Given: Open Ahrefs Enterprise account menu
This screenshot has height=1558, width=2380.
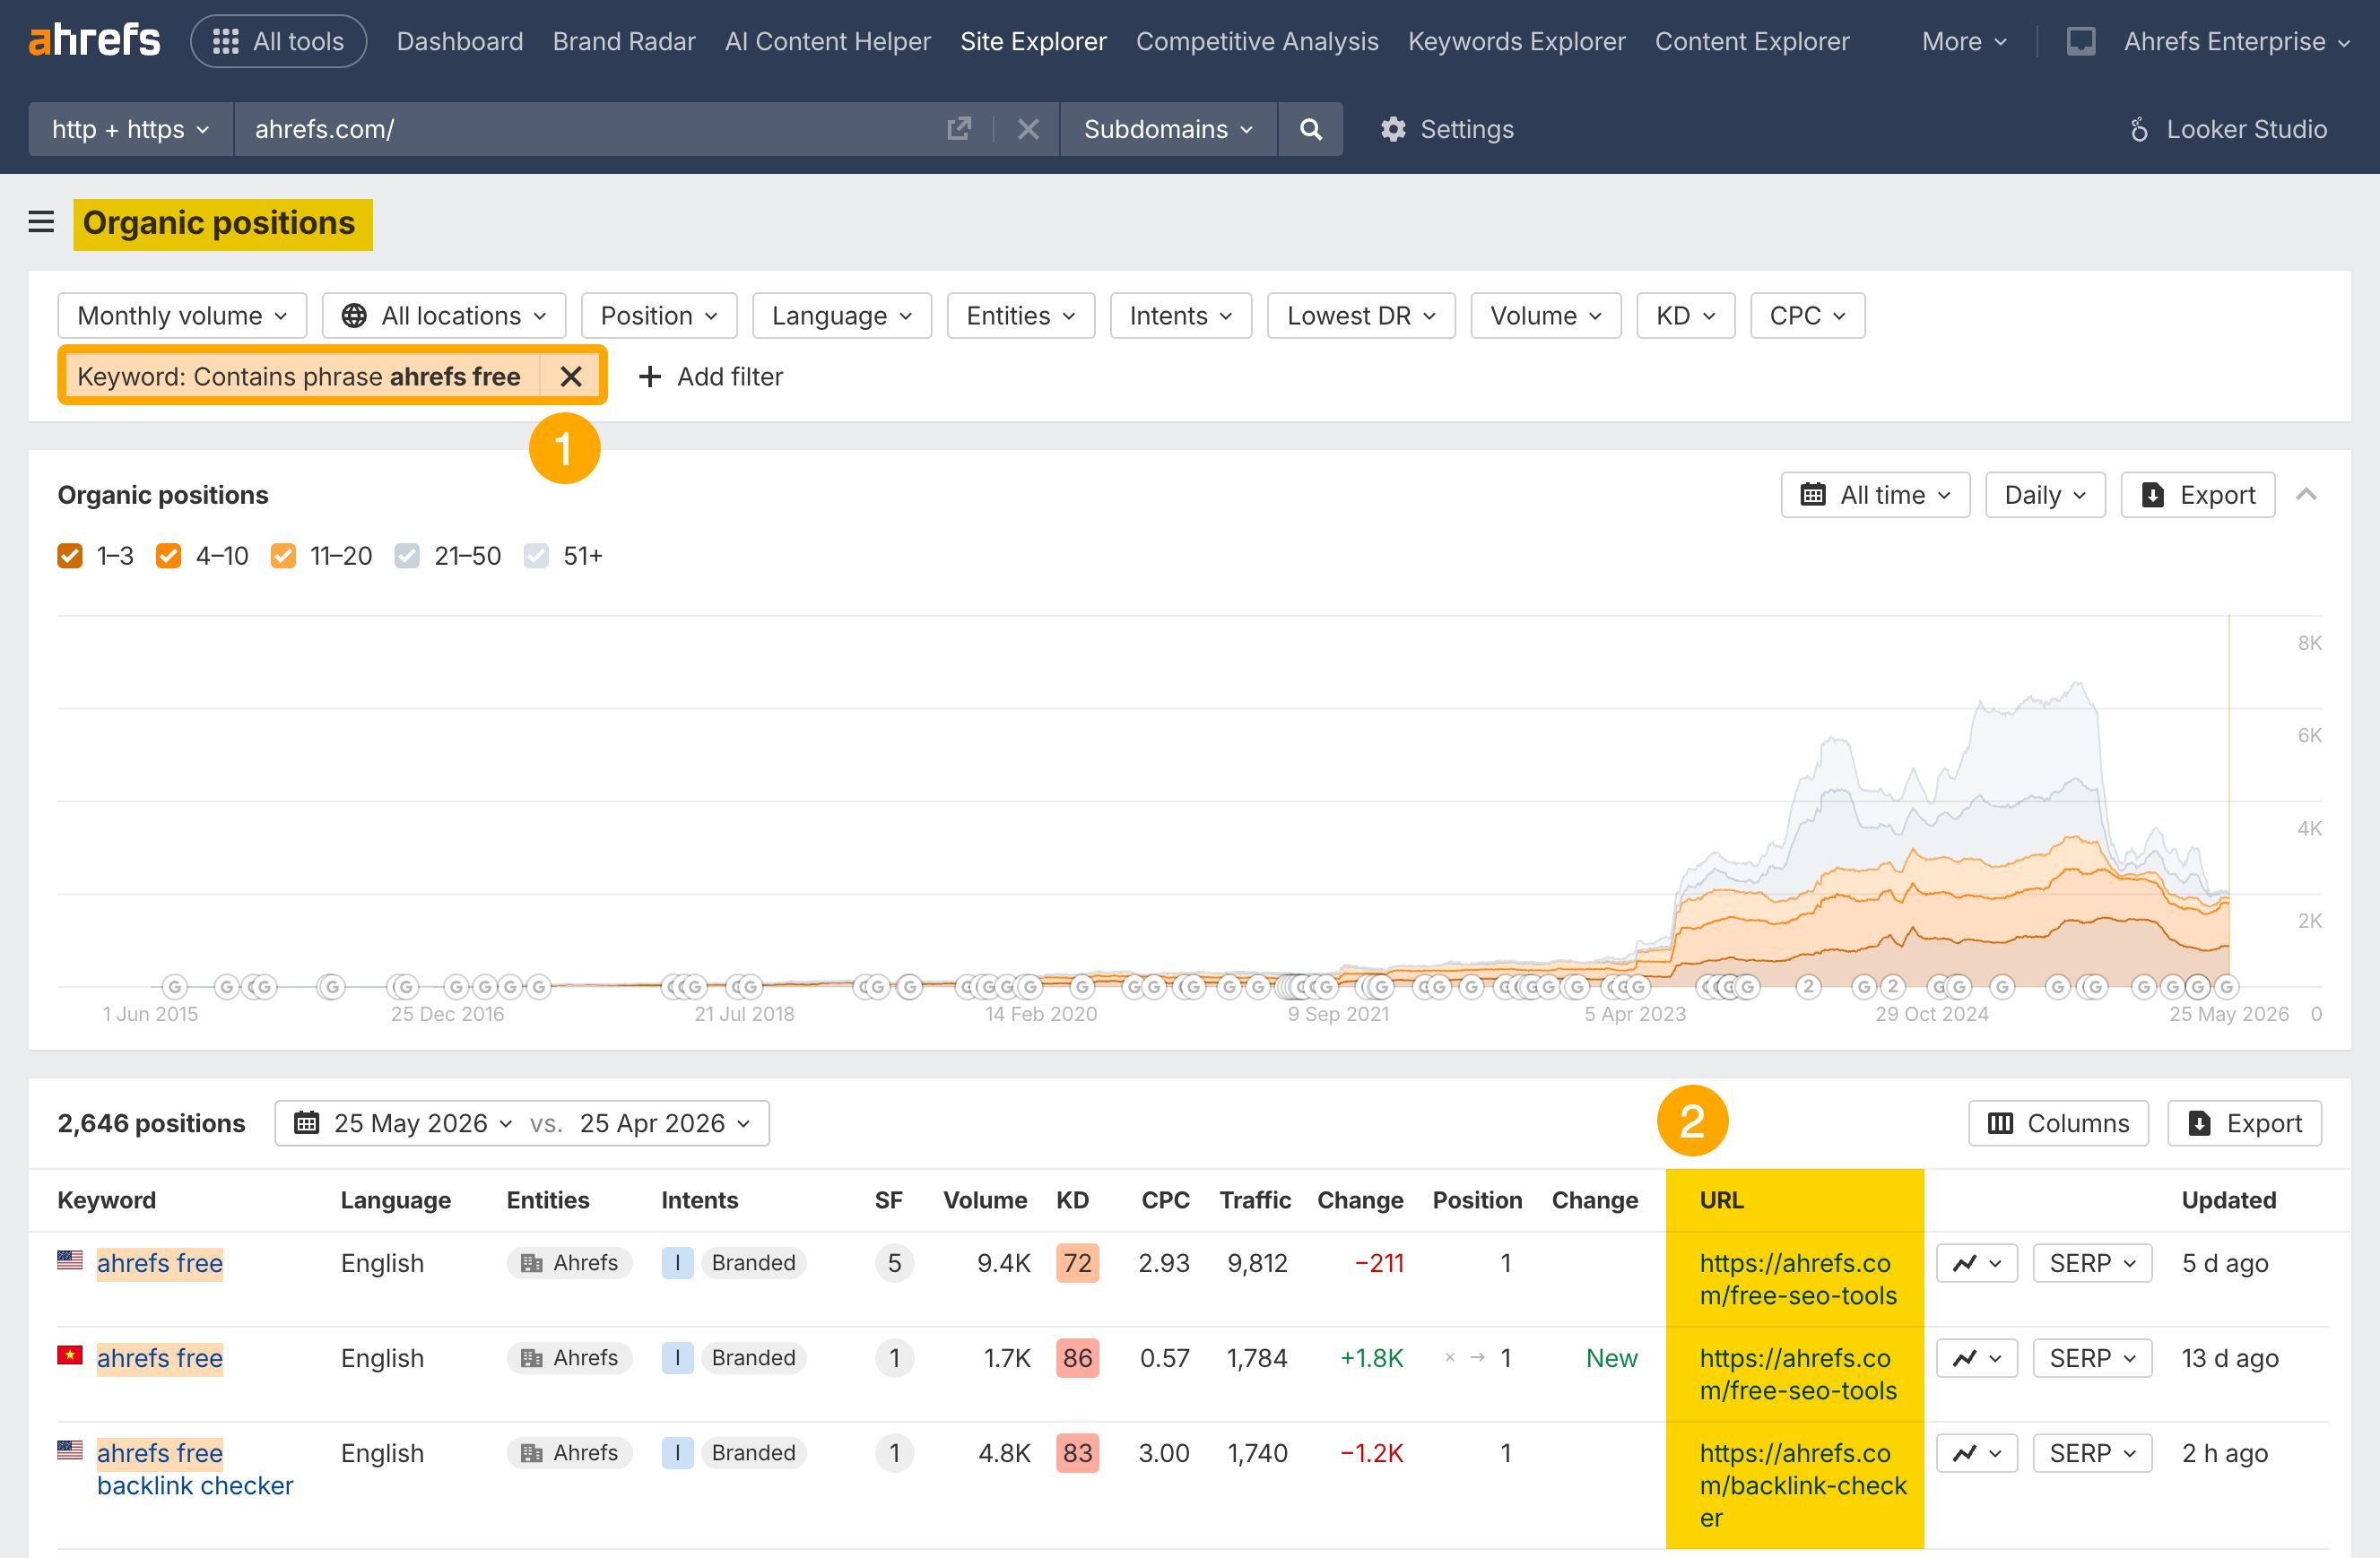Looking at the screenshot, I should click(2236, 41).
